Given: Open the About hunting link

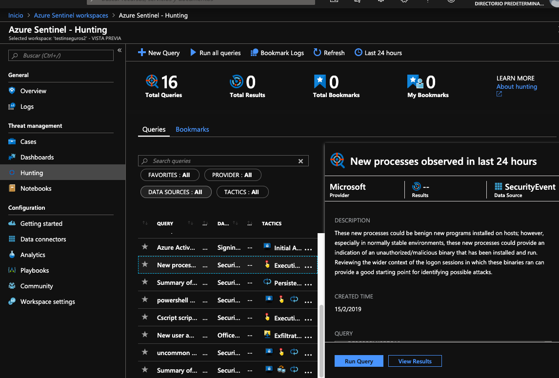Looking at the screenshot, I should [x=517, y=87].
